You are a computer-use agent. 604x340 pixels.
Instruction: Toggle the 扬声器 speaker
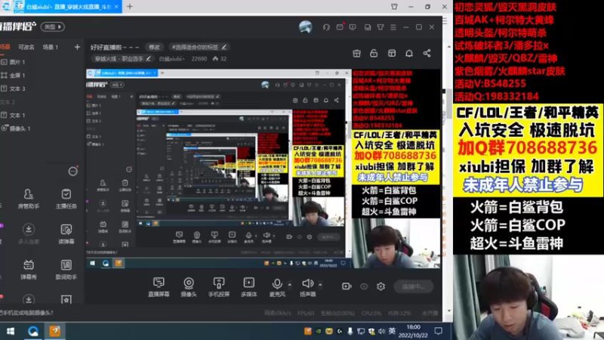(x=308, y=287)
